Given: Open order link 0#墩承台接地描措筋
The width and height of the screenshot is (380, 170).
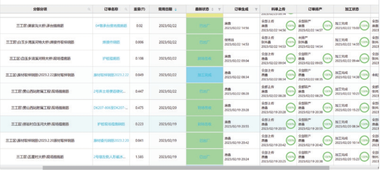Looking at the screenshot, I should 111,26.
